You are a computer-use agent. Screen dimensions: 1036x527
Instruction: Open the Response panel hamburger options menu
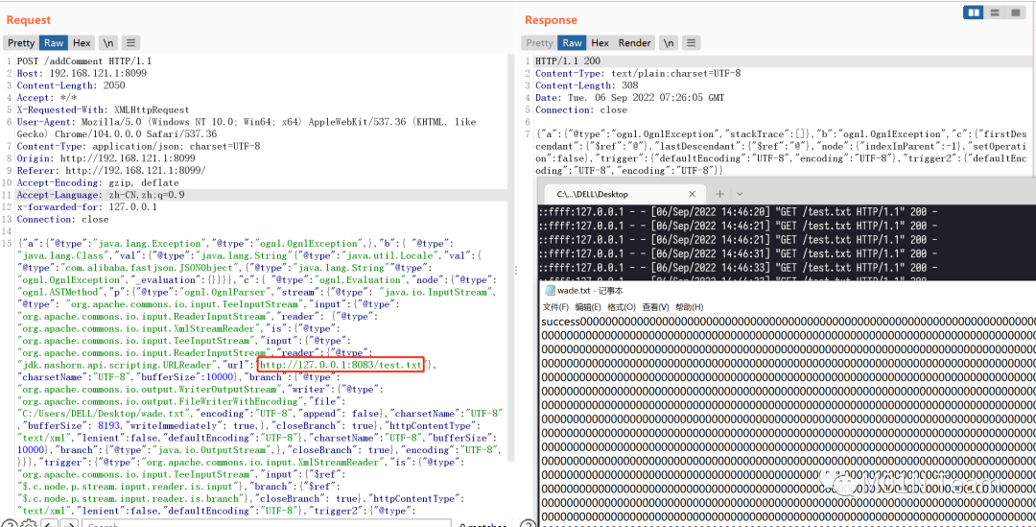[x=691, y=43]
